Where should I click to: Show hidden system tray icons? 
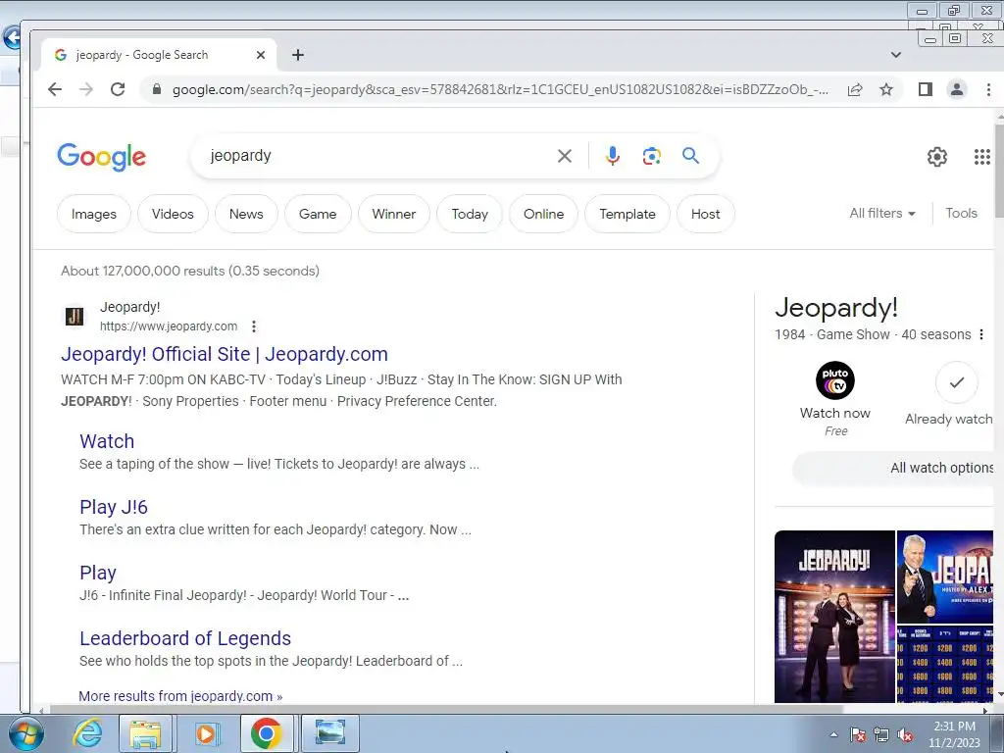[833, 734]
